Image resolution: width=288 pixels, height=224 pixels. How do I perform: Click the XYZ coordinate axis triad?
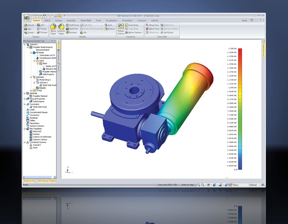click(69, 170)
